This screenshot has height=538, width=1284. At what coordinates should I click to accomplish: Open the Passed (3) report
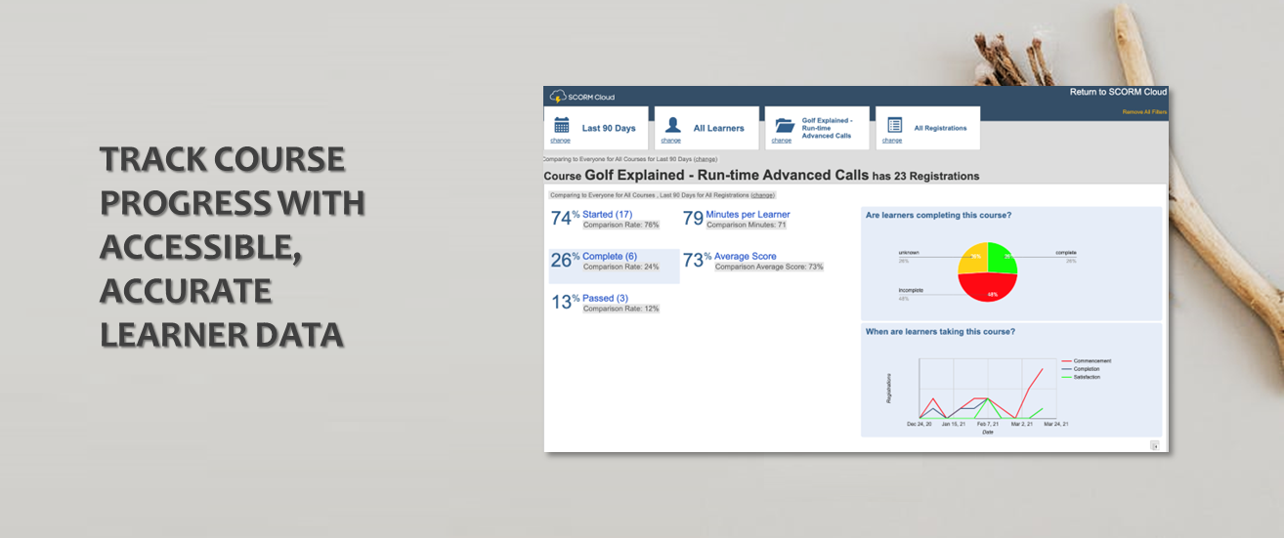tap(605, 298)
